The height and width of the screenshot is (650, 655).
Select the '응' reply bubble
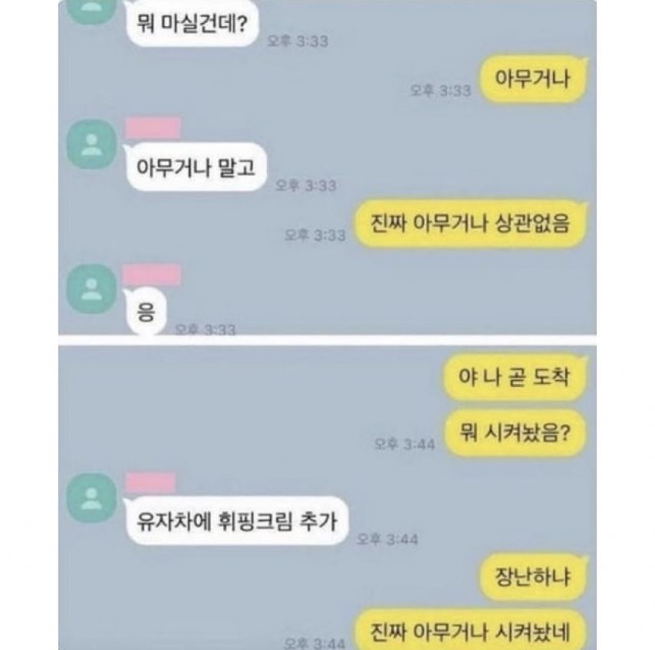[146, 312]
